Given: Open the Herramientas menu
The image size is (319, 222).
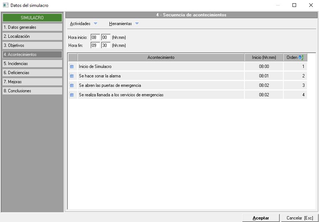Looking at the screenshot, I should point(120,24).
